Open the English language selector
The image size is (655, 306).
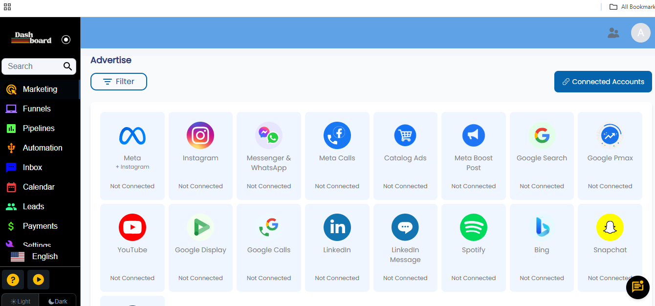(x=34, y=257)
